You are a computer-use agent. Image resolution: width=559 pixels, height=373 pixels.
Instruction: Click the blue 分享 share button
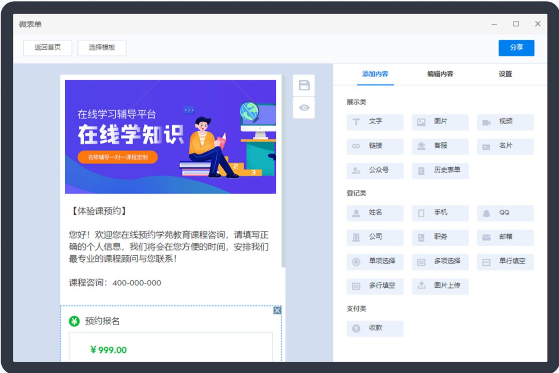coord(516,48)
